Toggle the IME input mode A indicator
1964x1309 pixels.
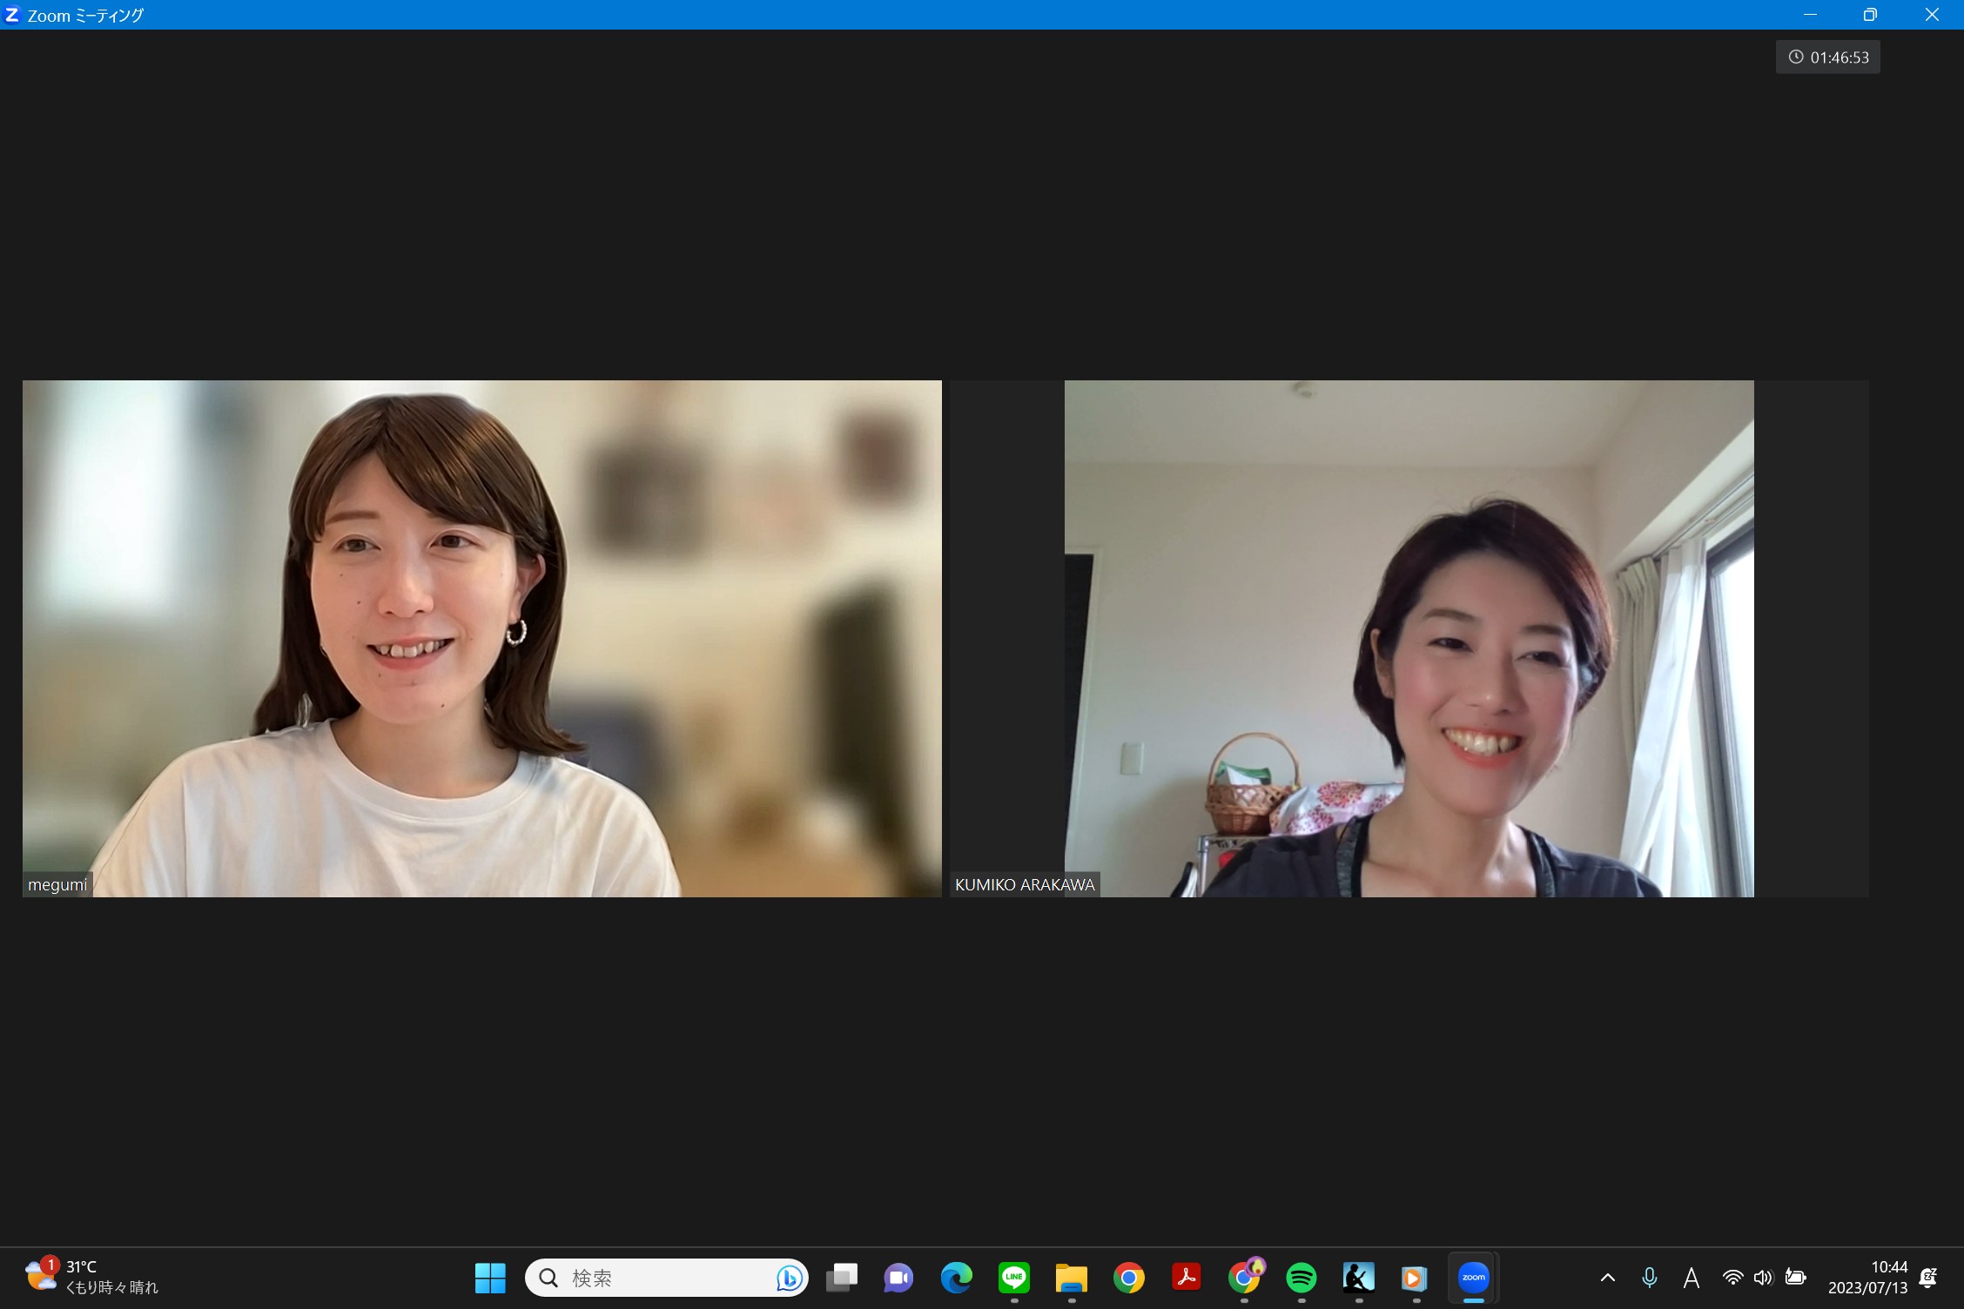1691,1278
